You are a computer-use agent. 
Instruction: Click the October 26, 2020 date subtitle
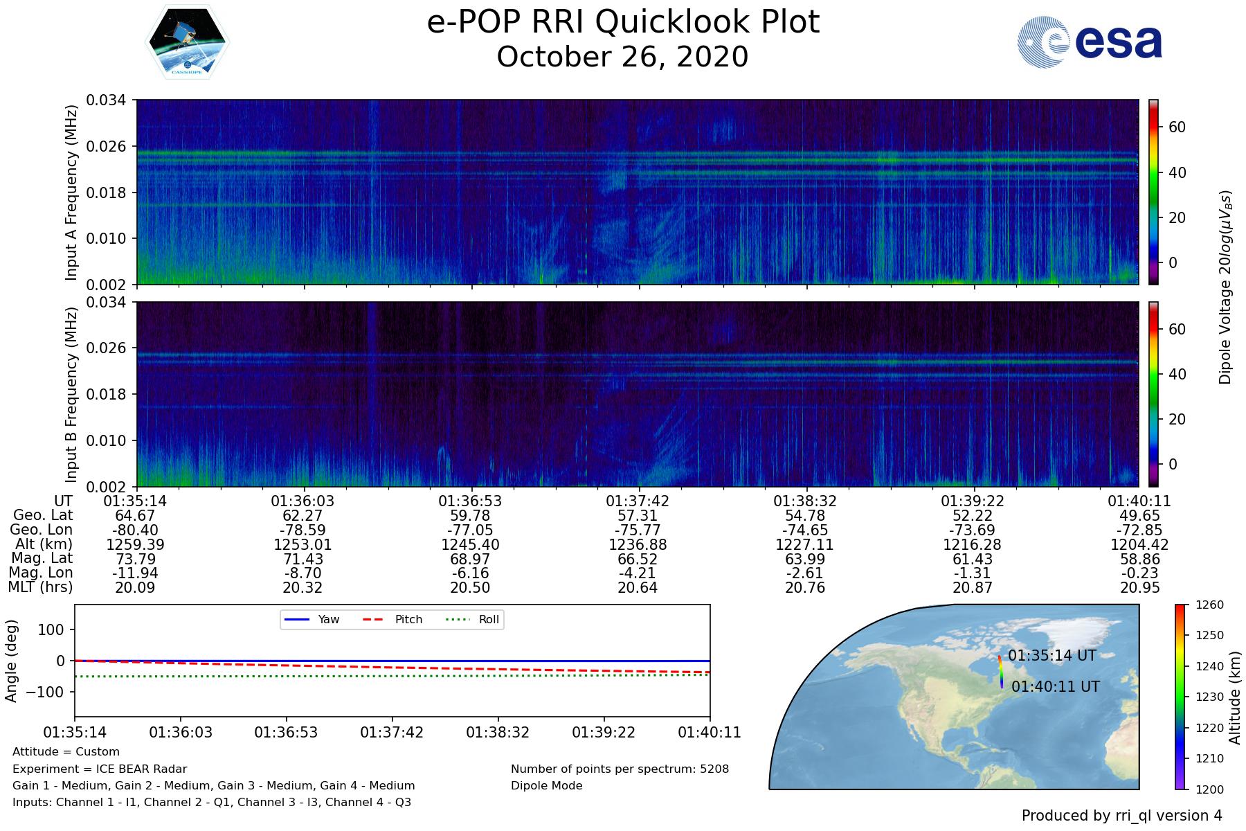tap(622, 57)
